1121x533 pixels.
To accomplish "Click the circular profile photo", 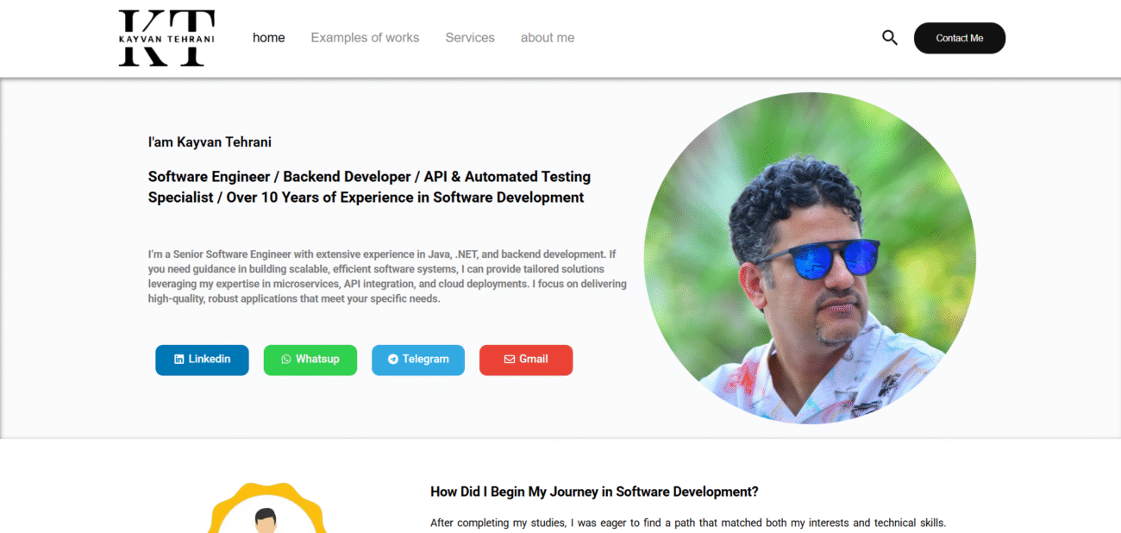I will click(x=810, y=258).
